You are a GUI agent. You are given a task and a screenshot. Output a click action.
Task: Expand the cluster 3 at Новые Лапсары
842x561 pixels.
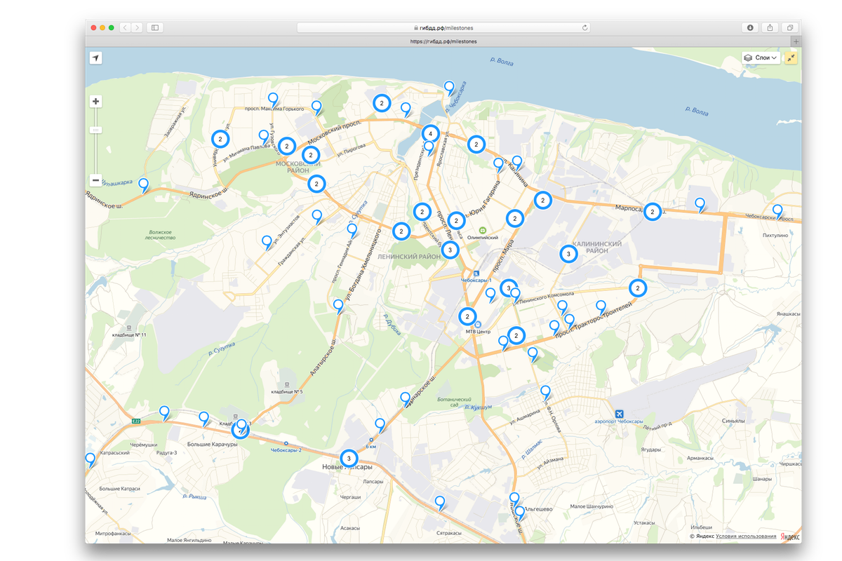[x=348, y=459]
